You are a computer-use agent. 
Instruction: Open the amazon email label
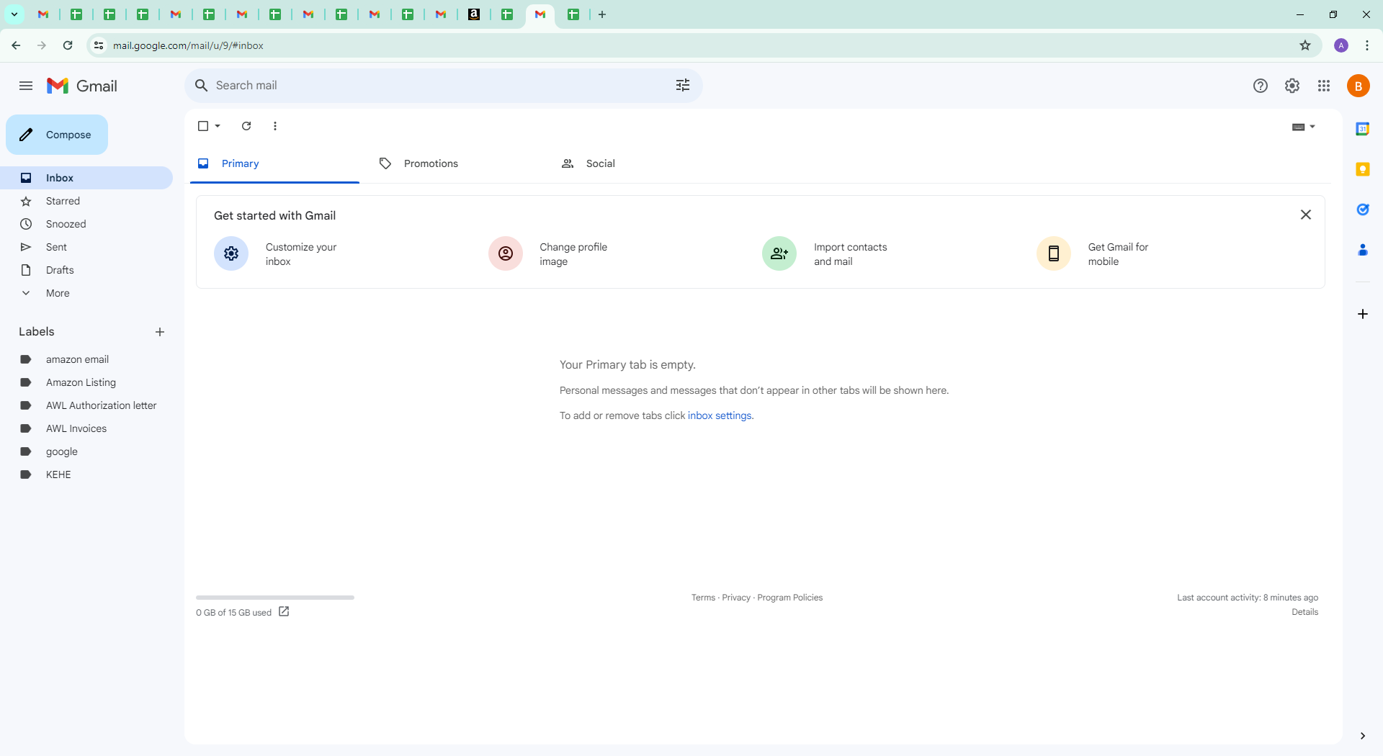(x=86, y=359)
